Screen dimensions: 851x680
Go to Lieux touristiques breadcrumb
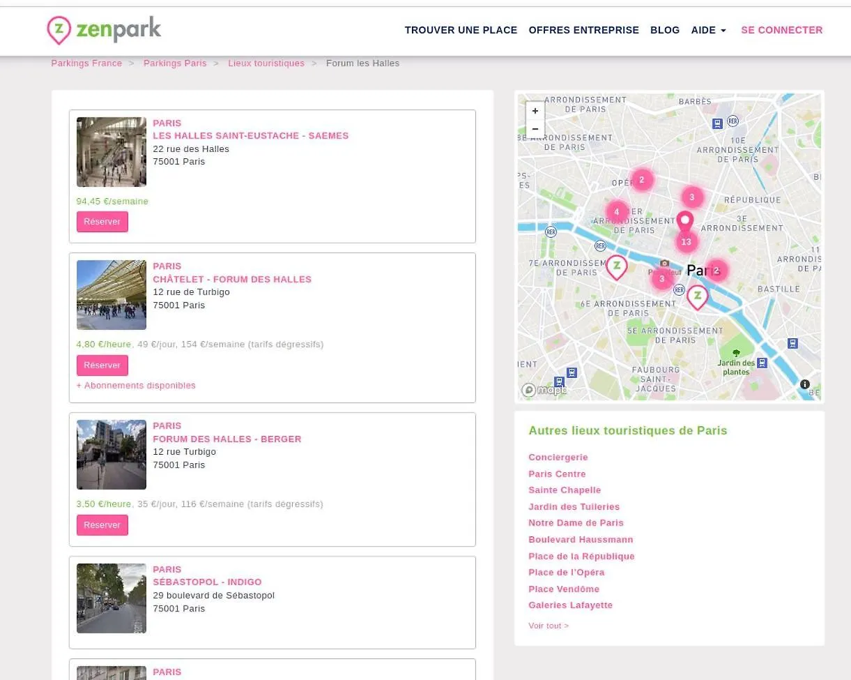pos(266,63)
